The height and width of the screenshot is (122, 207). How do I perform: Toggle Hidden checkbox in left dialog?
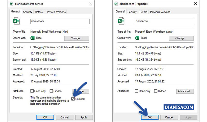51,91
